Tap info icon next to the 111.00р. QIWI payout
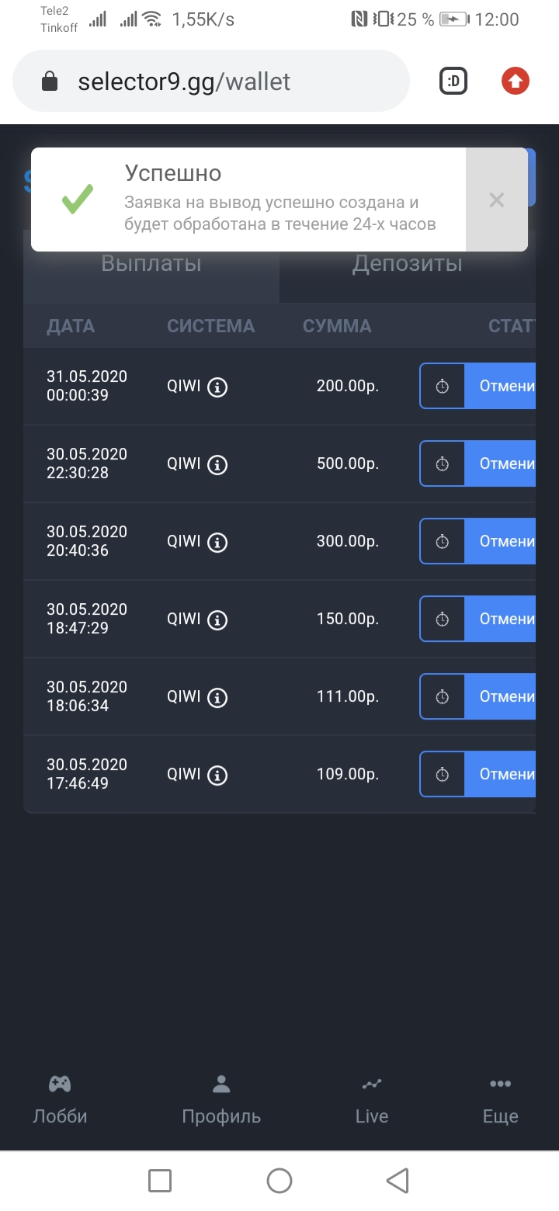The height and width of the screenshot is (1211, 559). pyautogui.click(x=218, y=697)
